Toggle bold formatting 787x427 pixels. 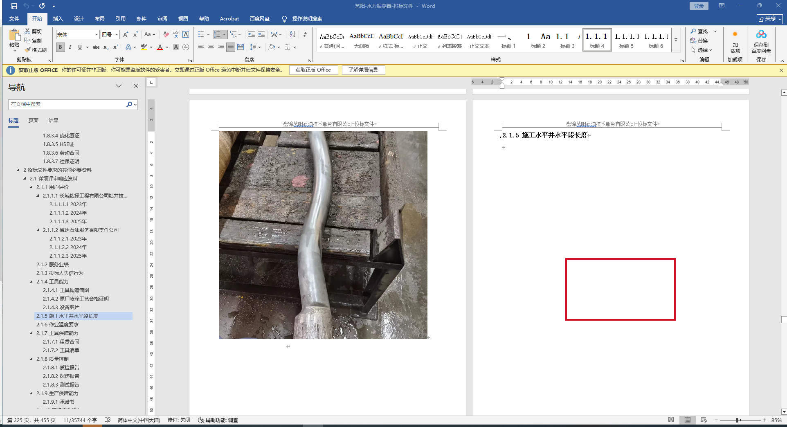pos(61,47)
